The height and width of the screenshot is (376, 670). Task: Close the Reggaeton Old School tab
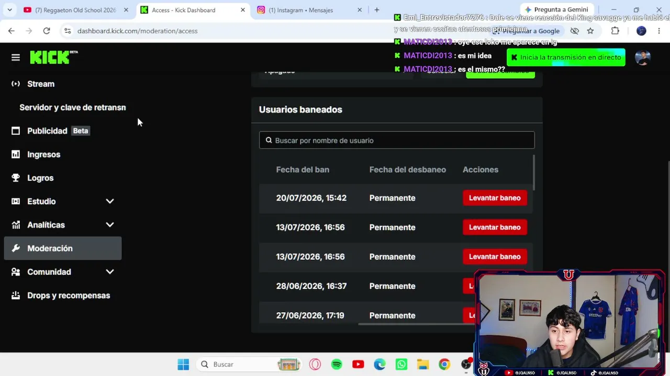[126, 10]
